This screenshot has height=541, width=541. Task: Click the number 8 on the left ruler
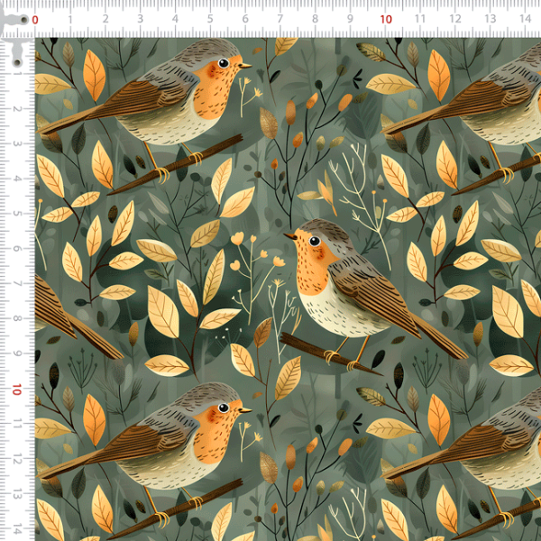[x=17, y=319]
